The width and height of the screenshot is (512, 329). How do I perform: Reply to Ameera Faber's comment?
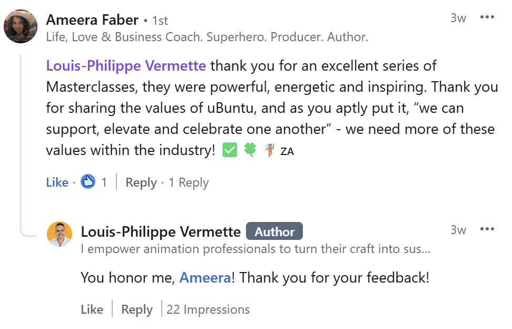[x=141, y=182]
